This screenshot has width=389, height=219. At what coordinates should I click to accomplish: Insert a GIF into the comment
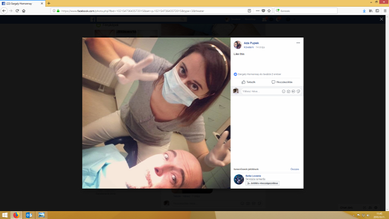tap(294, 91)
